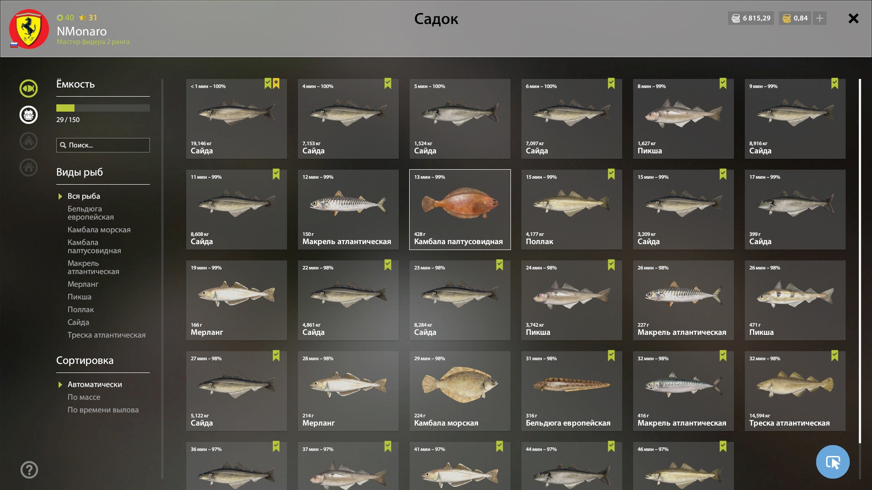Image resolution: width=872 pixels, height=490 pixels.
Task: Select the Вся рыба filter
Action: tap(84, 196)
